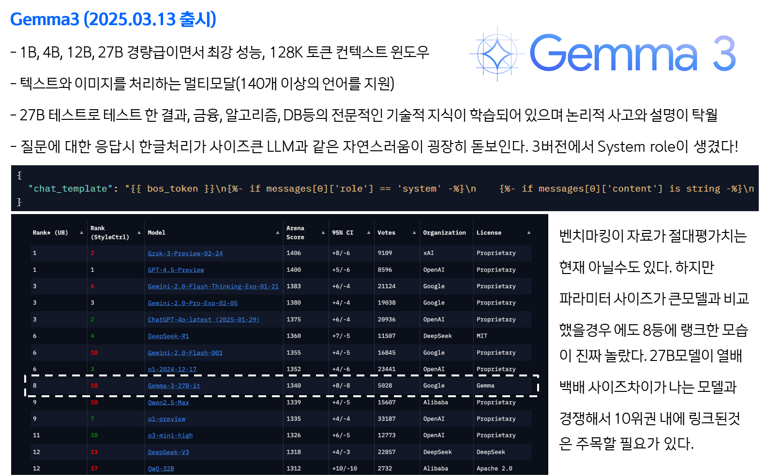Click the chat_template code line
767x475 pixels.
pyautogui.click(x=391, y=189)
